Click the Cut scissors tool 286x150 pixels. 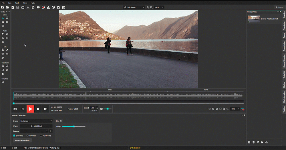(x=3, y=50)
